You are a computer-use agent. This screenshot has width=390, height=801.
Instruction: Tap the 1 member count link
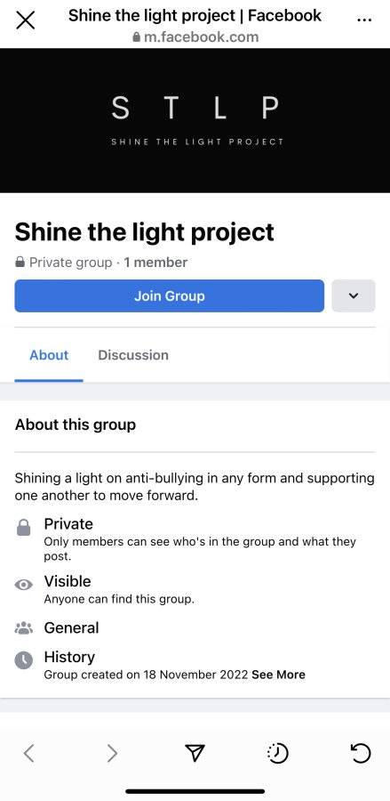tap(155, 263)
